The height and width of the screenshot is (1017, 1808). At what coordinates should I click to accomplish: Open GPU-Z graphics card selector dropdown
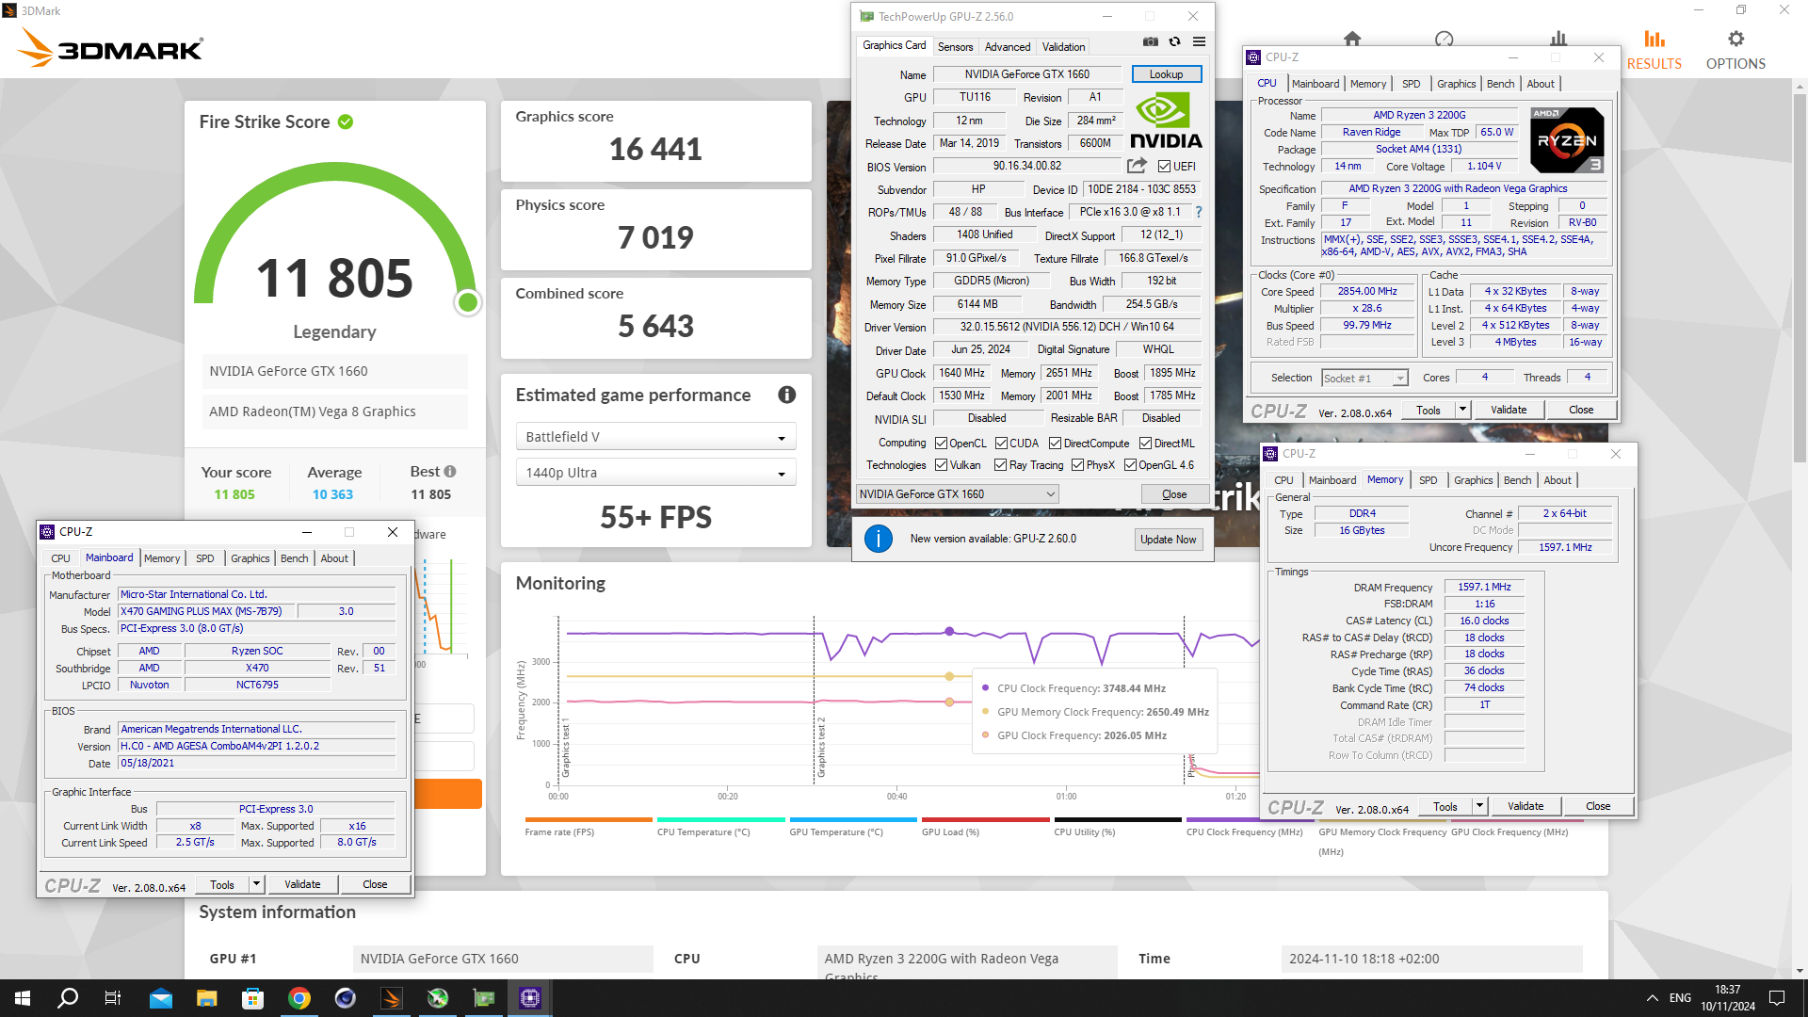[x=957, y=494]
